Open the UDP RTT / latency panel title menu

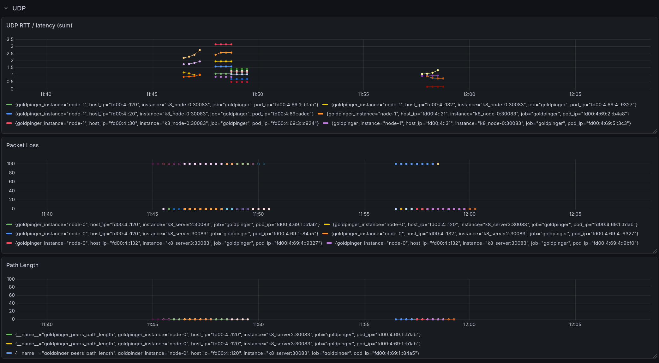tap(39, 26)
